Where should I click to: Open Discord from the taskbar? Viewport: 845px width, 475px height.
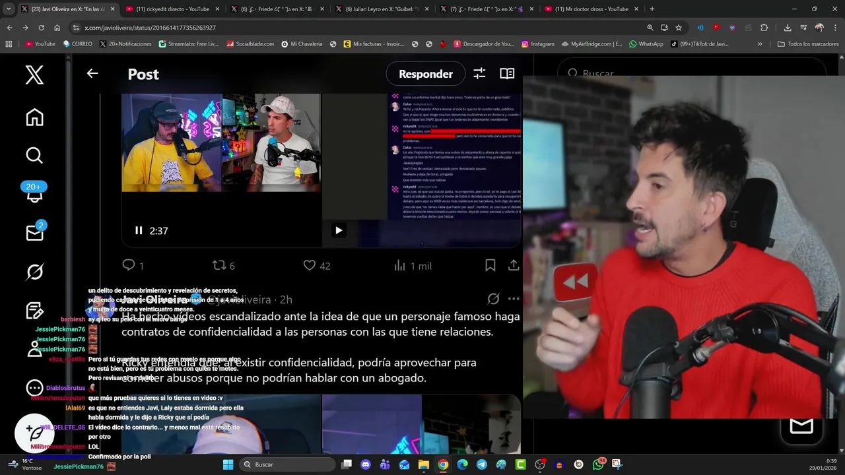point(366,464)
